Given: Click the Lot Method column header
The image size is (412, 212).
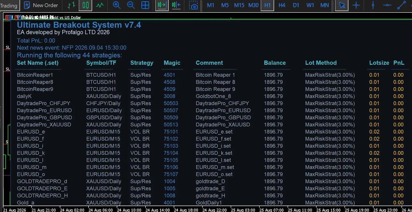Looking at the screenshot, I should tap(321, 63).
